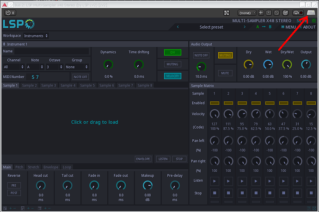
Task: Switch to the Sample 4 tab
Action: [68, 86]
